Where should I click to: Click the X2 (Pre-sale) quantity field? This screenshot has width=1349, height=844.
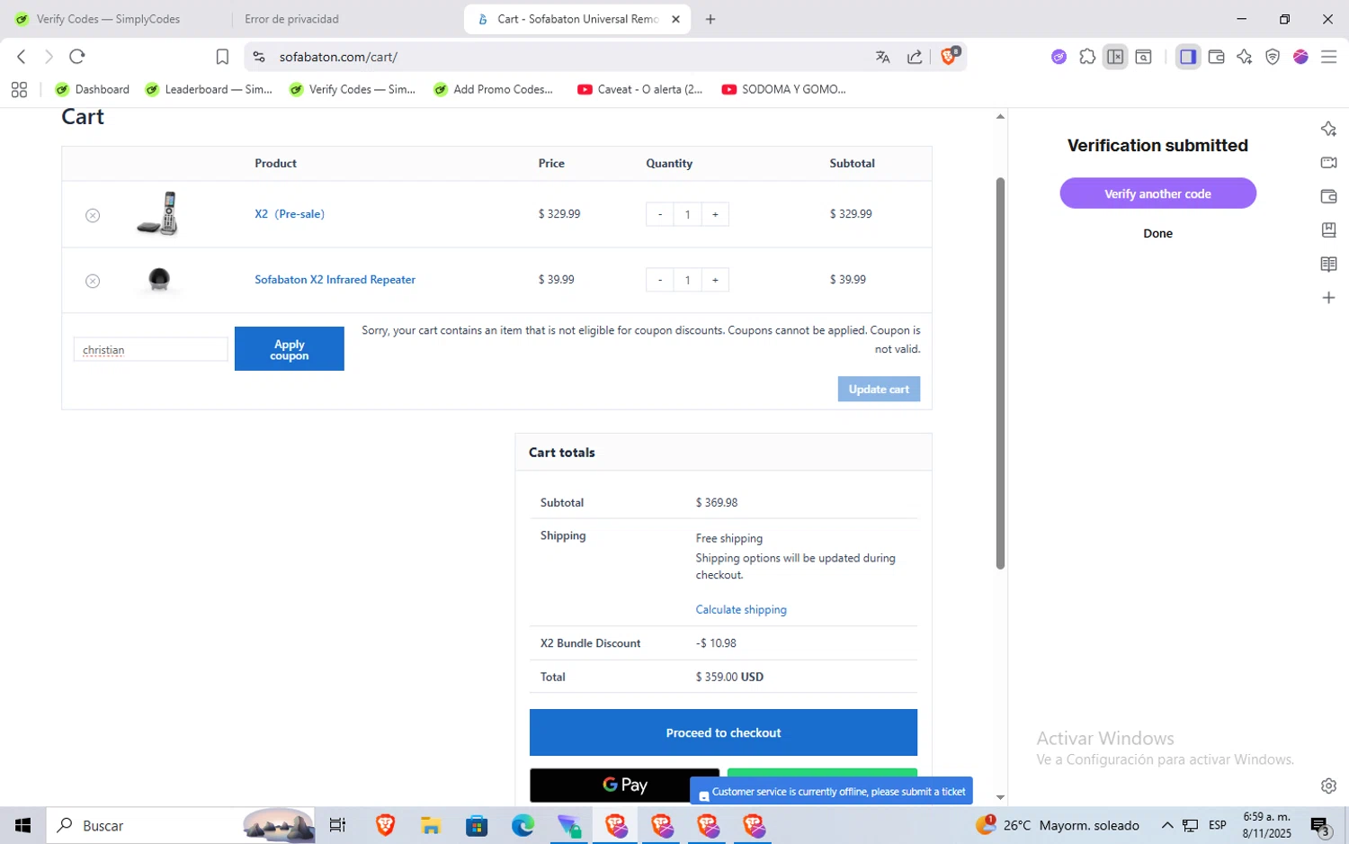(x=688, y=214)
